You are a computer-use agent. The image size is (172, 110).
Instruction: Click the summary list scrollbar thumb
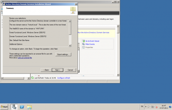pos(70,28)
